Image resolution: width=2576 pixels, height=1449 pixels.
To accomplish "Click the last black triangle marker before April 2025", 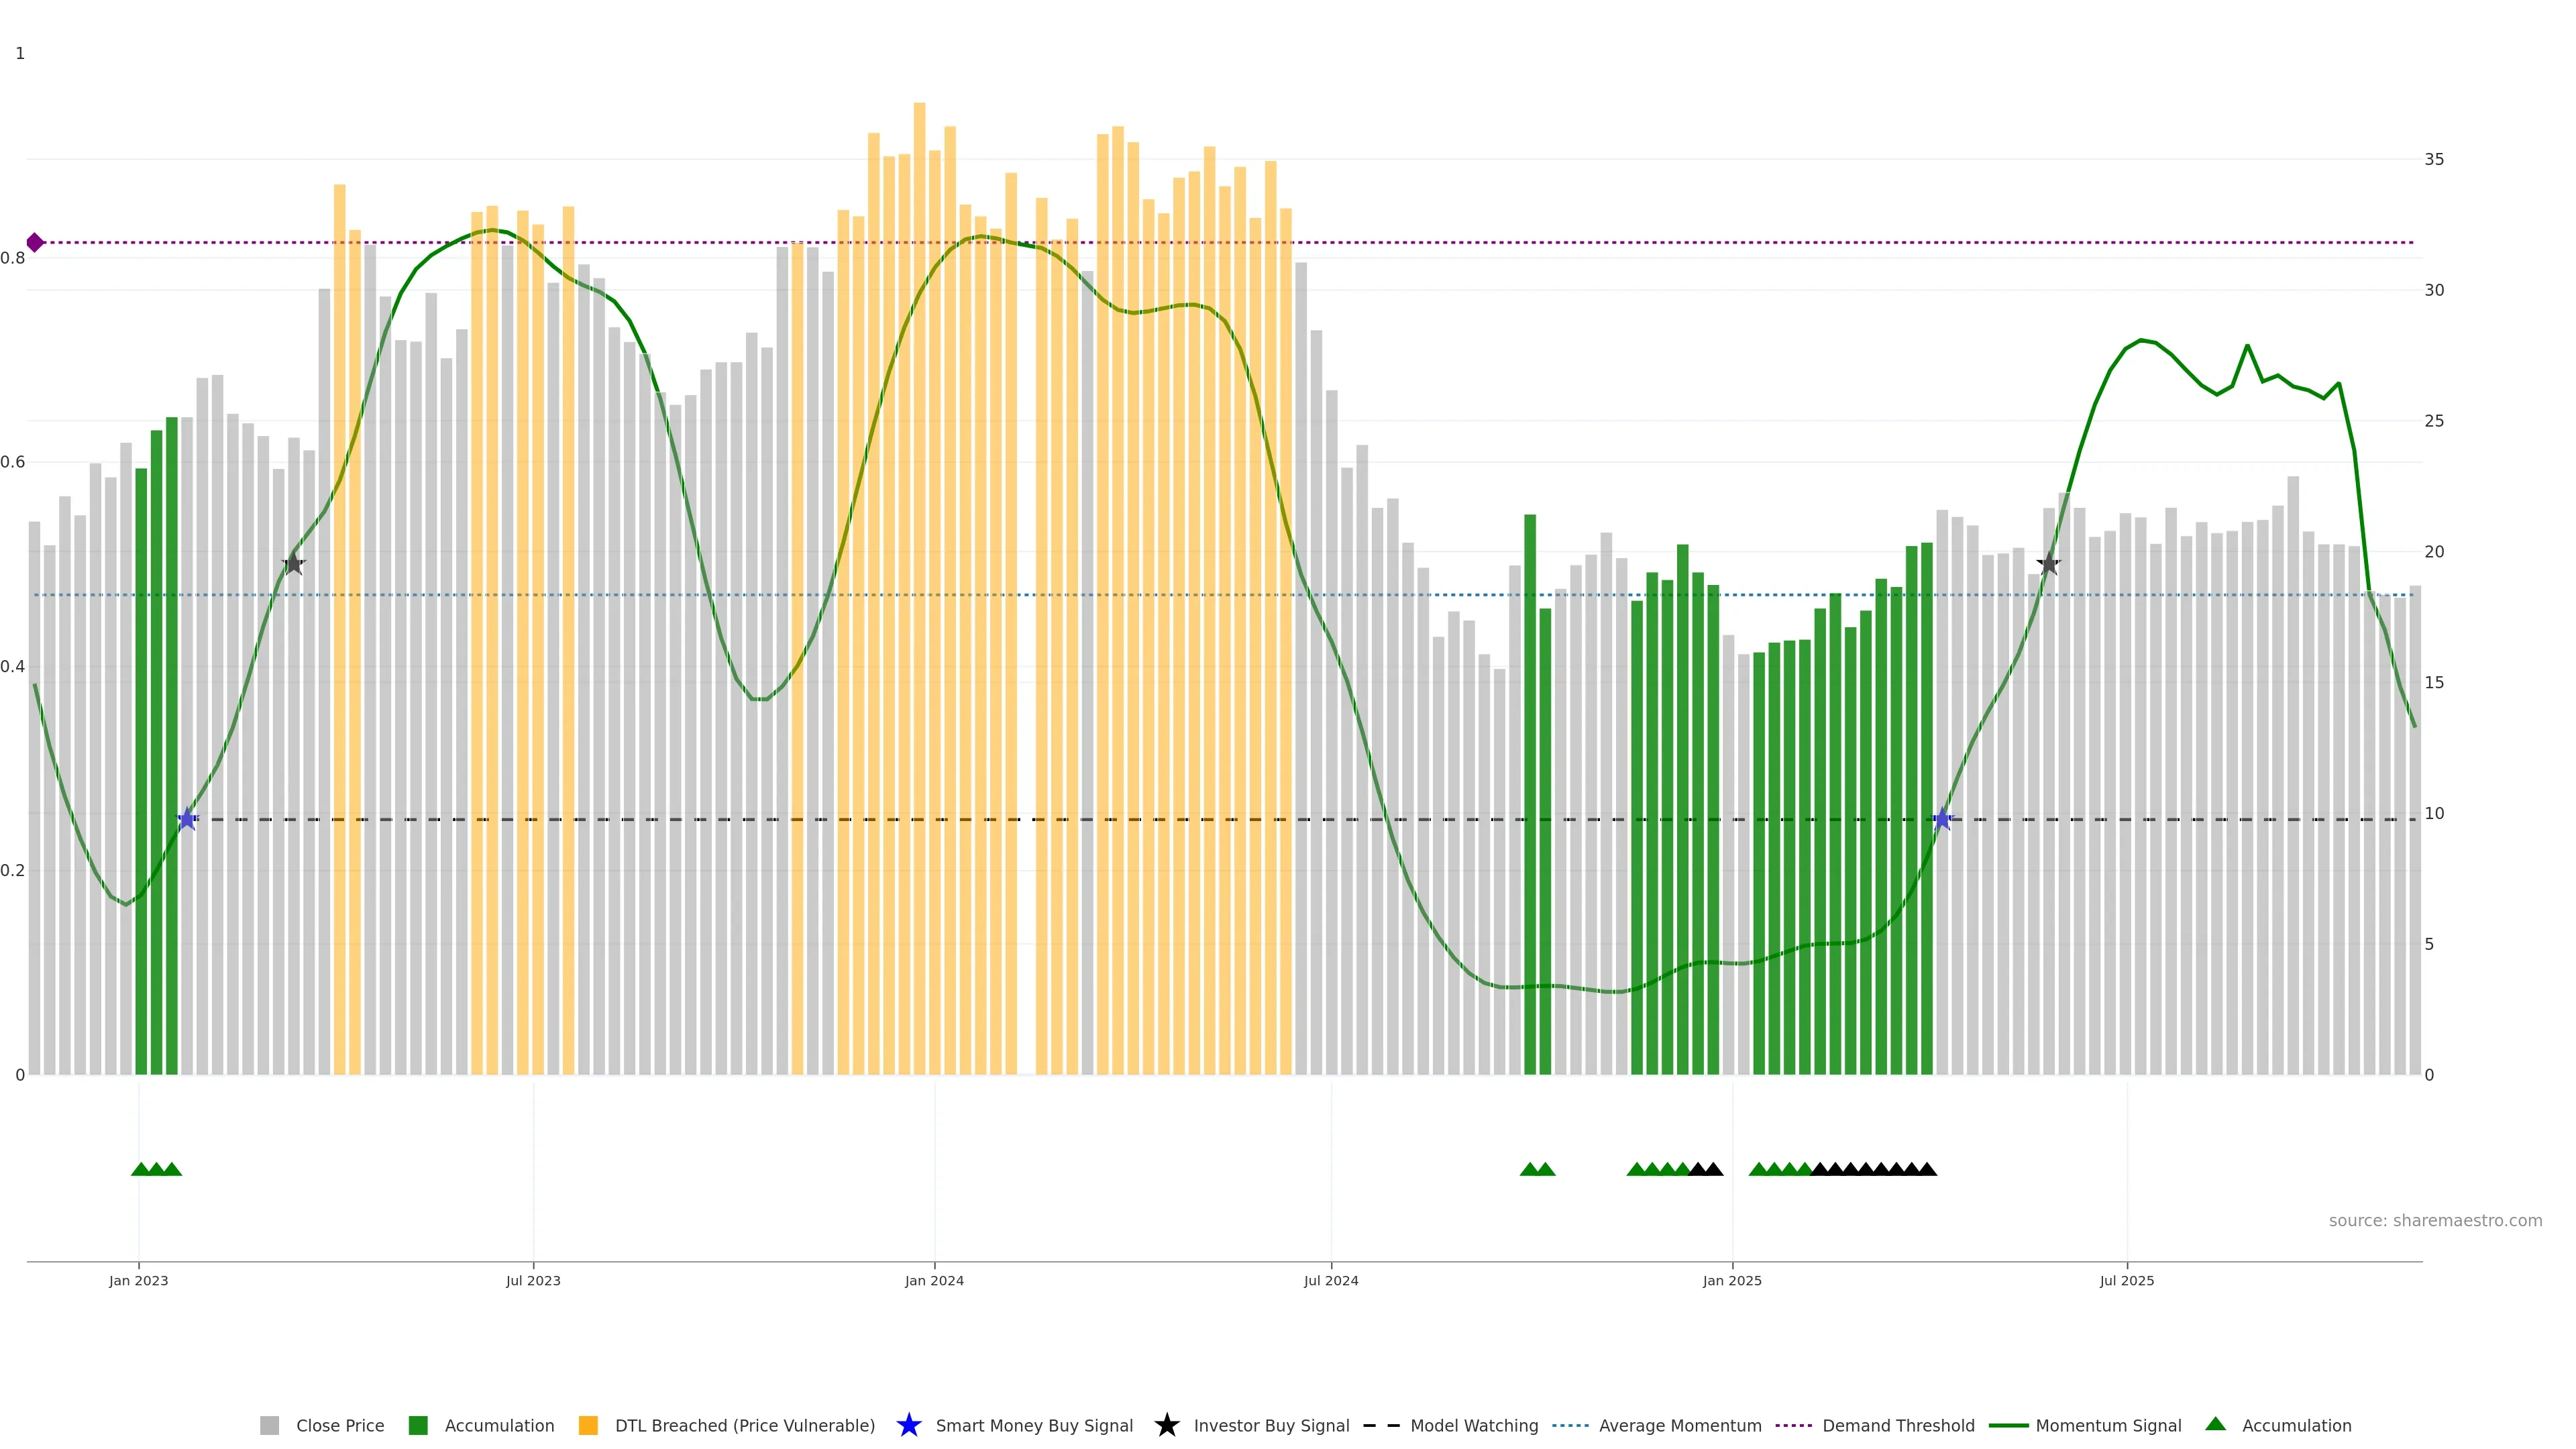I will tap(1927, 1169).
